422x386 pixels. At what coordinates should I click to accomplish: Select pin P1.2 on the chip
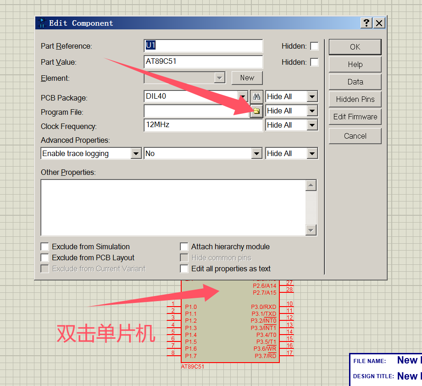[x=191, y=321]
